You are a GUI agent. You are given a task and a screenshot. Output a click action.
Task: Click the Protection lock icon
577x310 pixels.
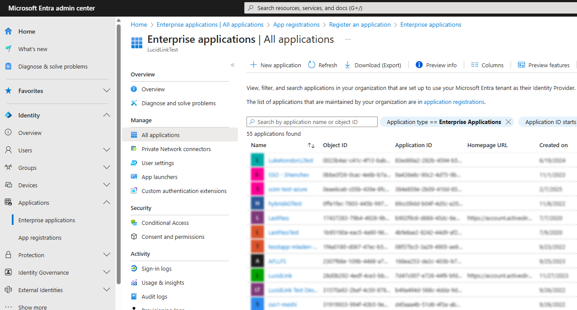8,255
